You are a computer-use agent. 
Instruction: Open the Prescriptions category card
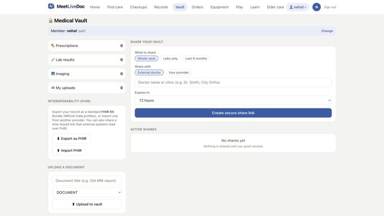(87, 46)
